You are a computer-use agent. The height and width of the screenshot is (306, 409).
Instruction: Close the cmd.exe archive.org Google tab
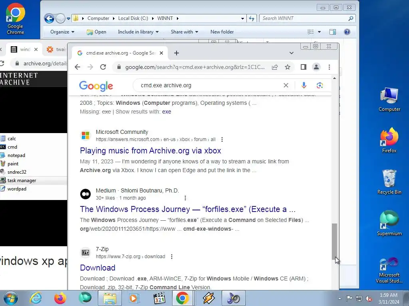[x=161, y=53]
